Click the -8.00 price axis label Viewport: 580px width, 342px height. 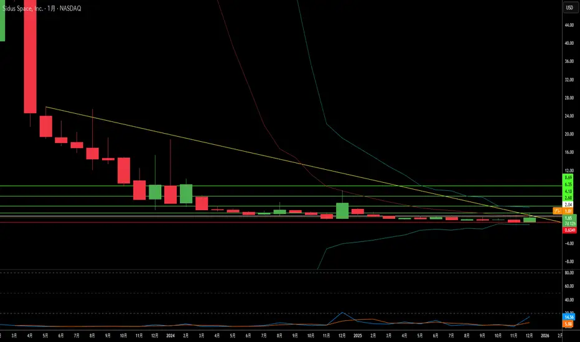569,261
